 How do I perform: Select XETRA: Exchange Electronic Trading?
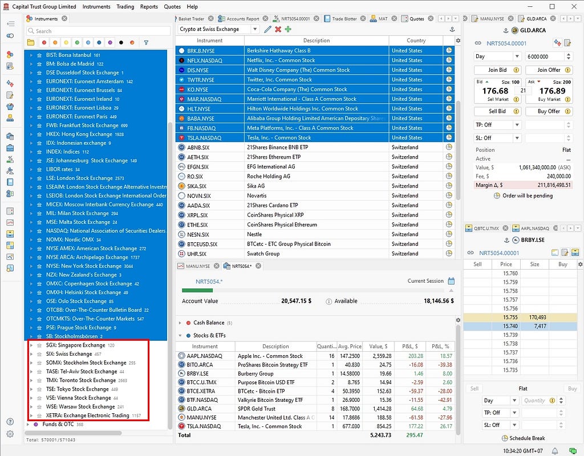pyautogui.click(x=87, y=416)
